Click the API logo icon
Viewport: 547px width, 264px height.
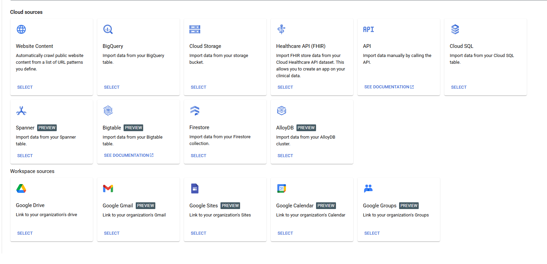click(x=368, y=29)
